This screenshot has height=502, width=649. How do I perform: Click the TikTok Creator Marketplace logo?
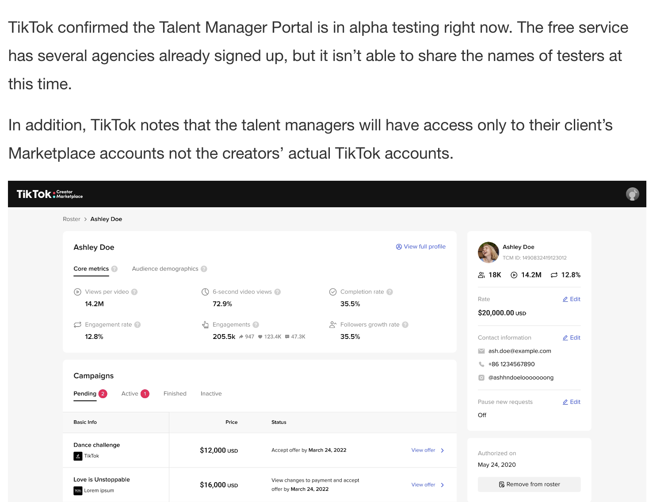(50, 194)
